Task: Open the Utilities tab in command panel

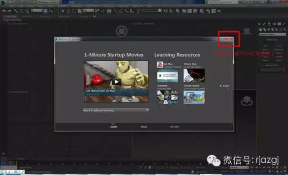Action: click(x=284, y=24)
